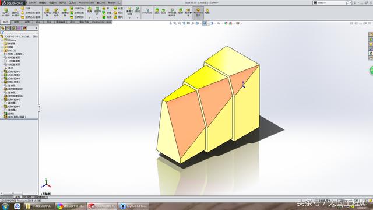This screenshot has height=210, width=373.
Task: Open the PhotoView 360 menu
Action: click(86, 3)
